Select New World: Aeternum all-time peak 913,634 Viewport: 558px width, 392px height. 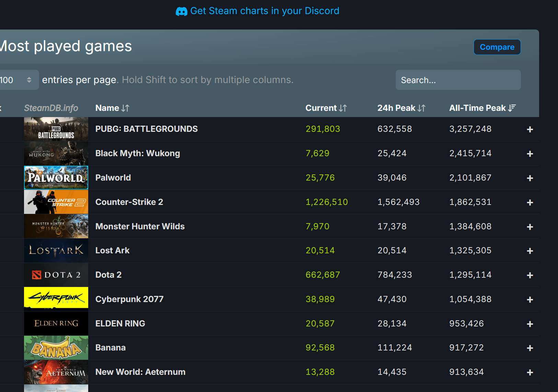coord(467,372)
